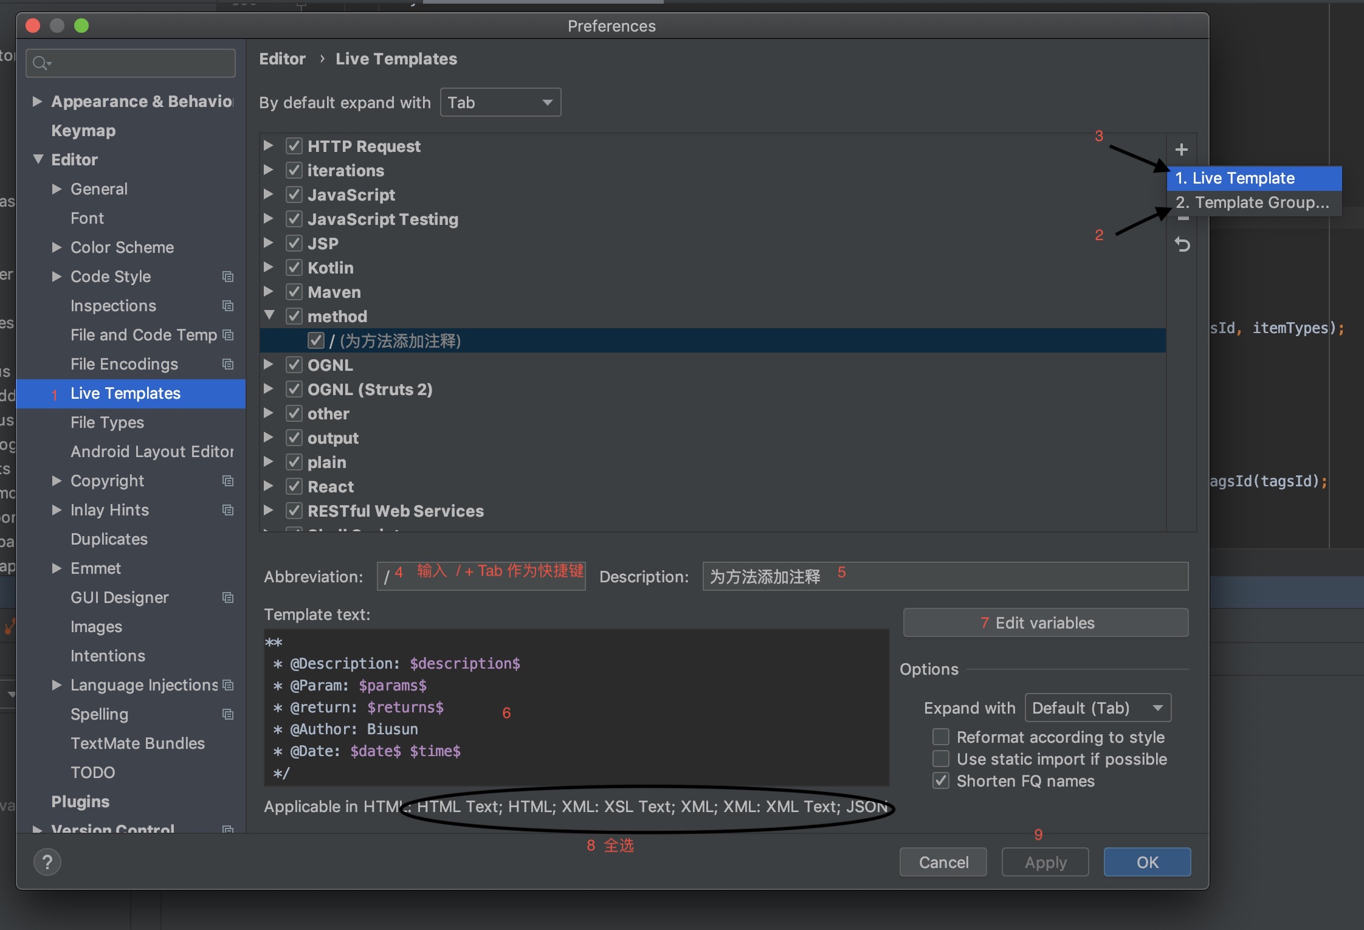Click the OK button
Image resolution: width=1364 pixels, height=930 pixels.
click(1146, 862)
